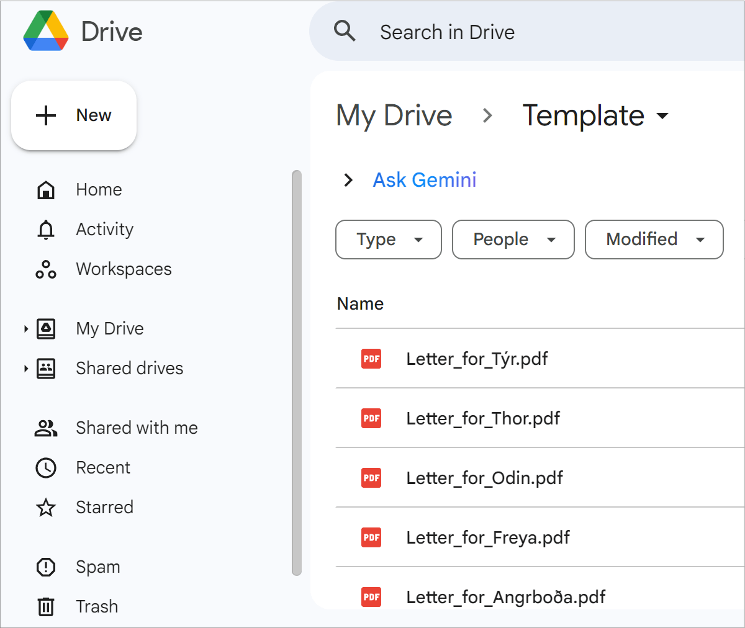Open Activity in the sidebar
This screenshot has height=628, width=745.
(x=104, y=230)
